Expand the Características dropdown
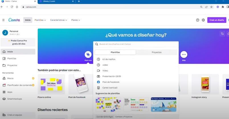Screen dimensions: 229x119 click(59, 20)
